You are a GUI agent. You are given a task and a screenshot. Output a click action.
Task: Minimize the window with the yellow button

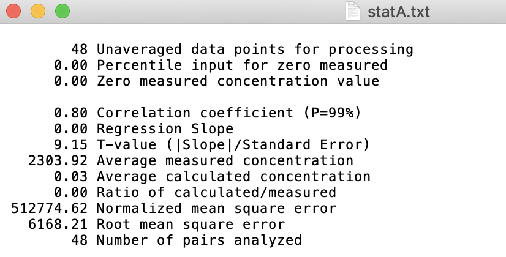pyautogui.click(x=37, y=11)
